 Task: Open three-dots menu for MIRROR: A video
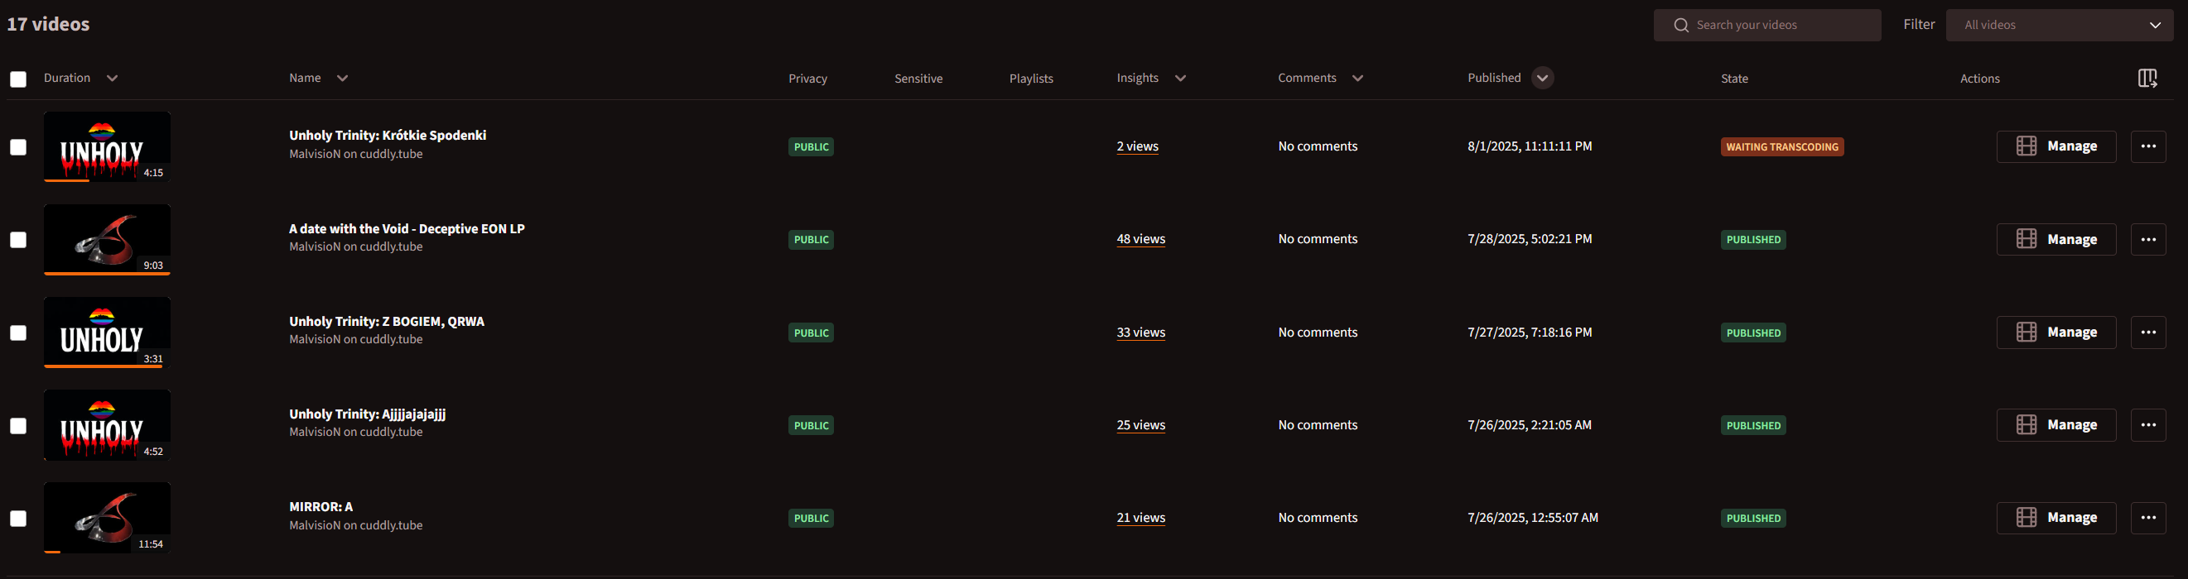pyautogui.click(x=2147, y=518)
